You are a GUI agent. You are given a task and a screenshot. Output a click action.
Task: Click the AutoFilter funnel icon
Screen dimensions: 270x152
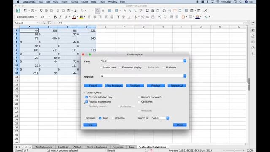pos(140,11)
